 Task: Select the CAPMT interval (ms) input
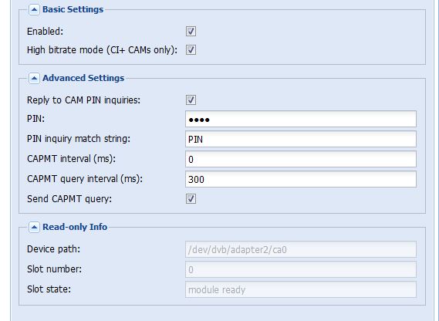pos(301,159)
